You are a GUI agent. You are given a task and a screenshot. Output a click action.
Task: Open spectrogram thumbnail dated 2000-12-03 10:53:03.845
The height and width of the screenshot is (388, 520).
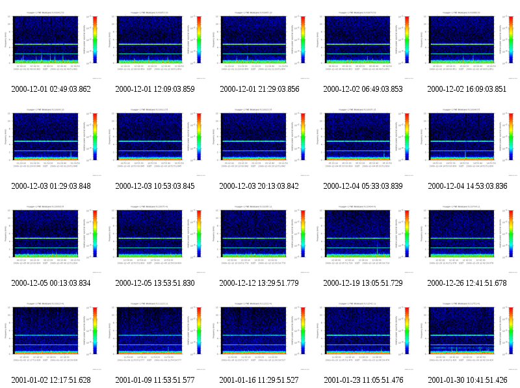tap(157, 141)
